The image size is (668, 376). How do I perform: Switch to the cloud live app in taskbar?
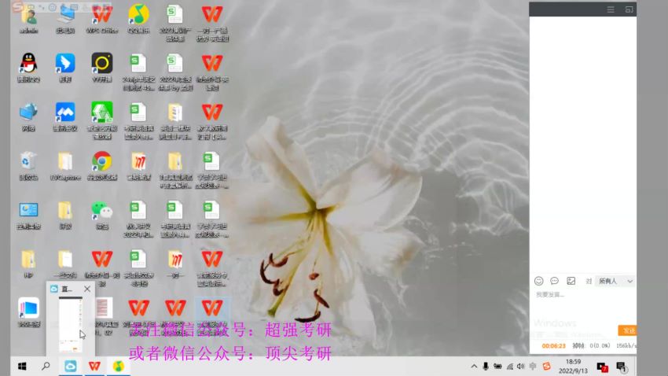tap(70, 367)
